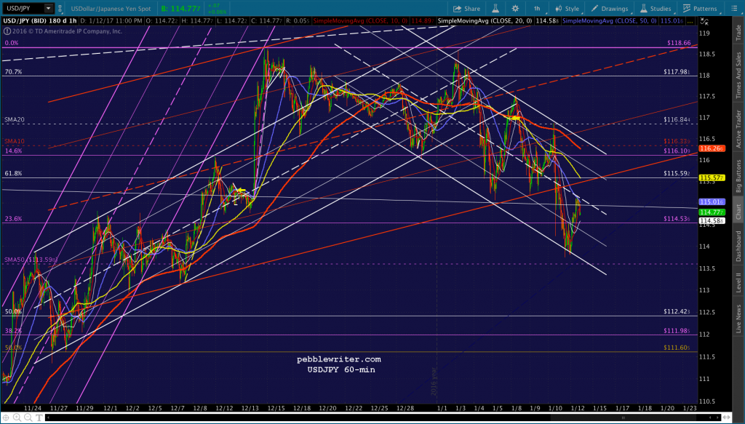Click the $117.98 level label

(677, 72)
